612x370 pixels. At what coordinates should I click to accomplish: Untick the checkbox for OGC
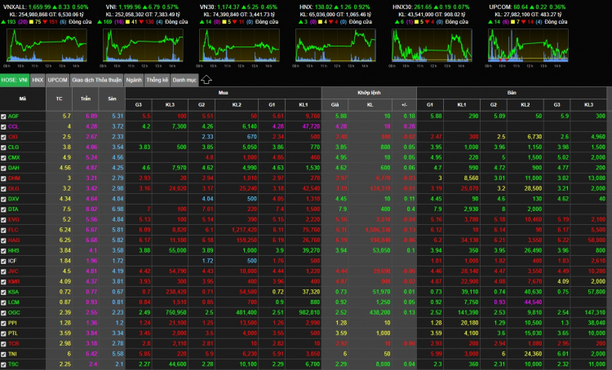pyautogui.click(x=4, y=311)
